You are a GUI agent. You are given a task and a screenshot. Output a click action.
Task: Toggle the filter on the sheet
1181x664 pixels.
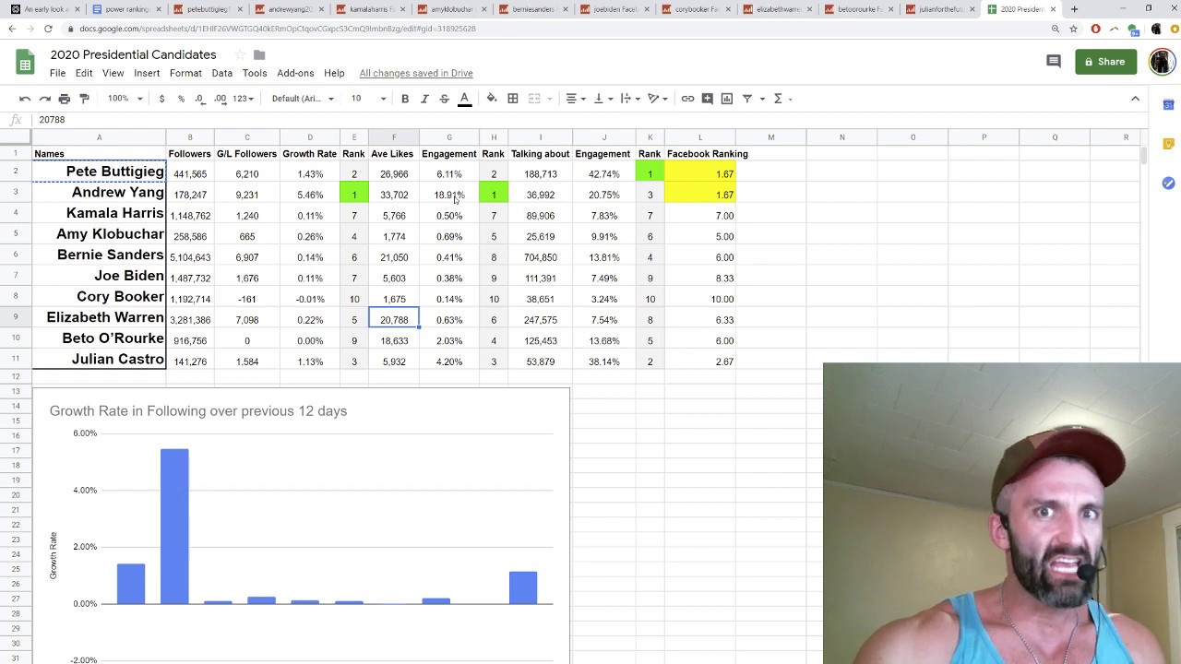pyautogui.click(x=747, y=99)
